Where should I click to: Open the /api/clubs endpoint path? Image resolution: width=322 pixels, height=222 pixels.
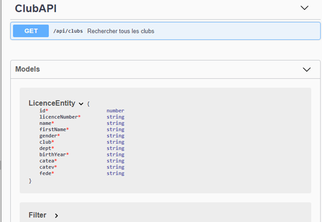coord(68,31)
